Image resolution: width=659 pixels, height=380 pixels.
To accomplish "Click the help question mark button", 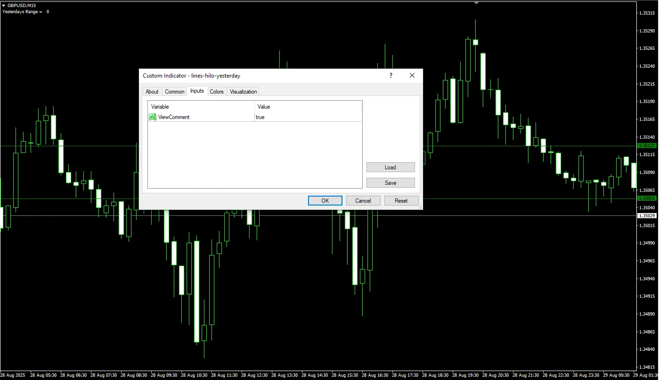I will [391, 75].
